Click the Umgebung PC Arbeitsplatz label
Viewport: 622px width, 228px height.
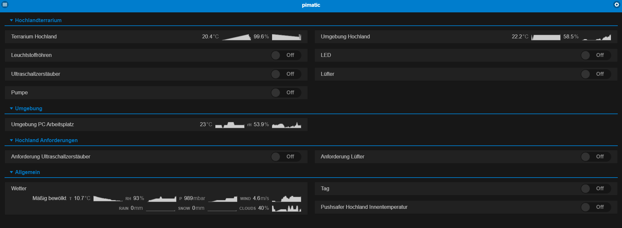click(x=42, y=125)
